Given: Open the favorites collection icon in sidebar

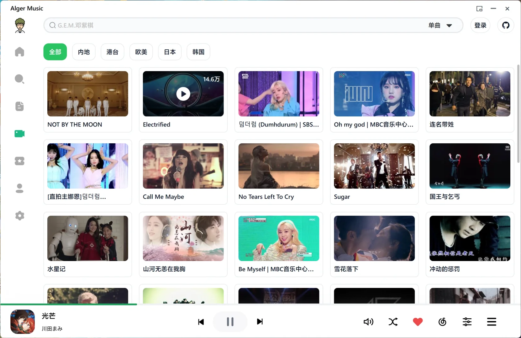Looking at the screenshot, I should 19,161.
